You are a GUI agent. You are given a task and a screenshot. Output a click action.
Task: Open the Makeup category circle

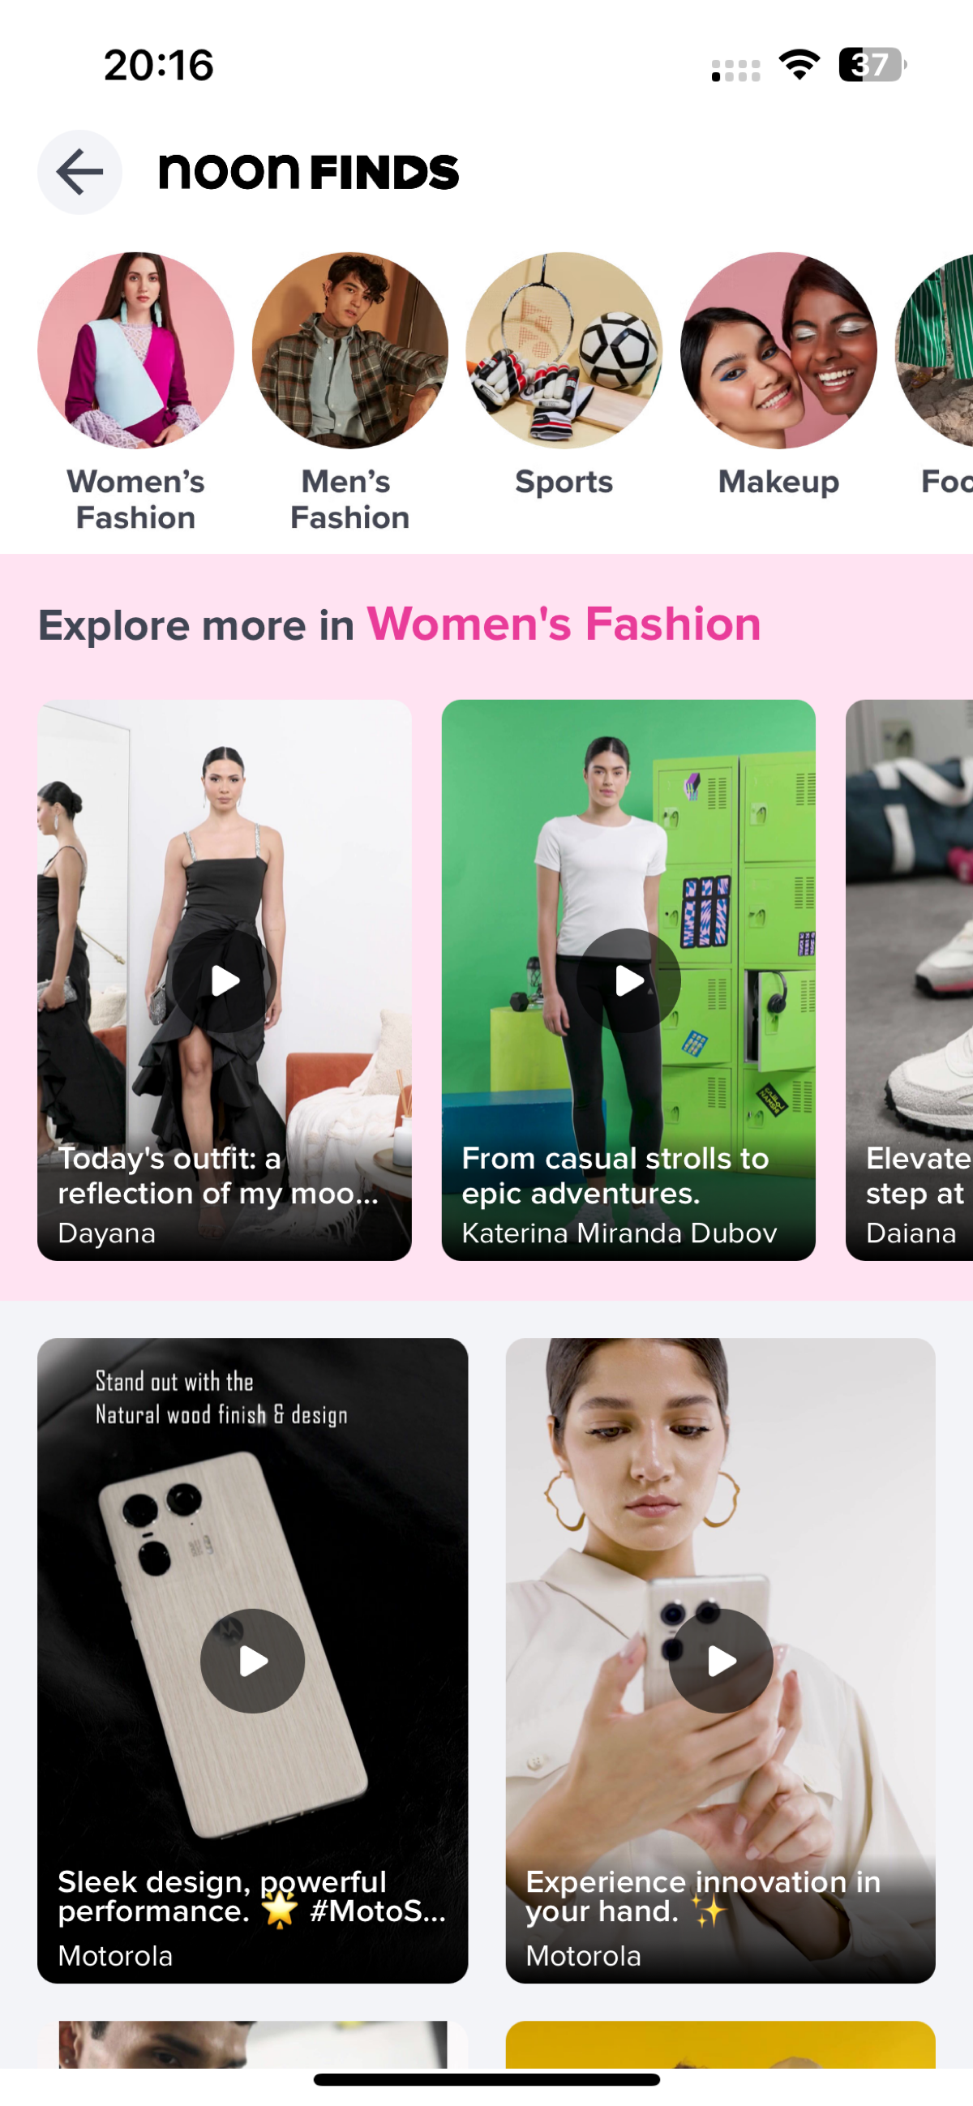click(x=778, y=350)
